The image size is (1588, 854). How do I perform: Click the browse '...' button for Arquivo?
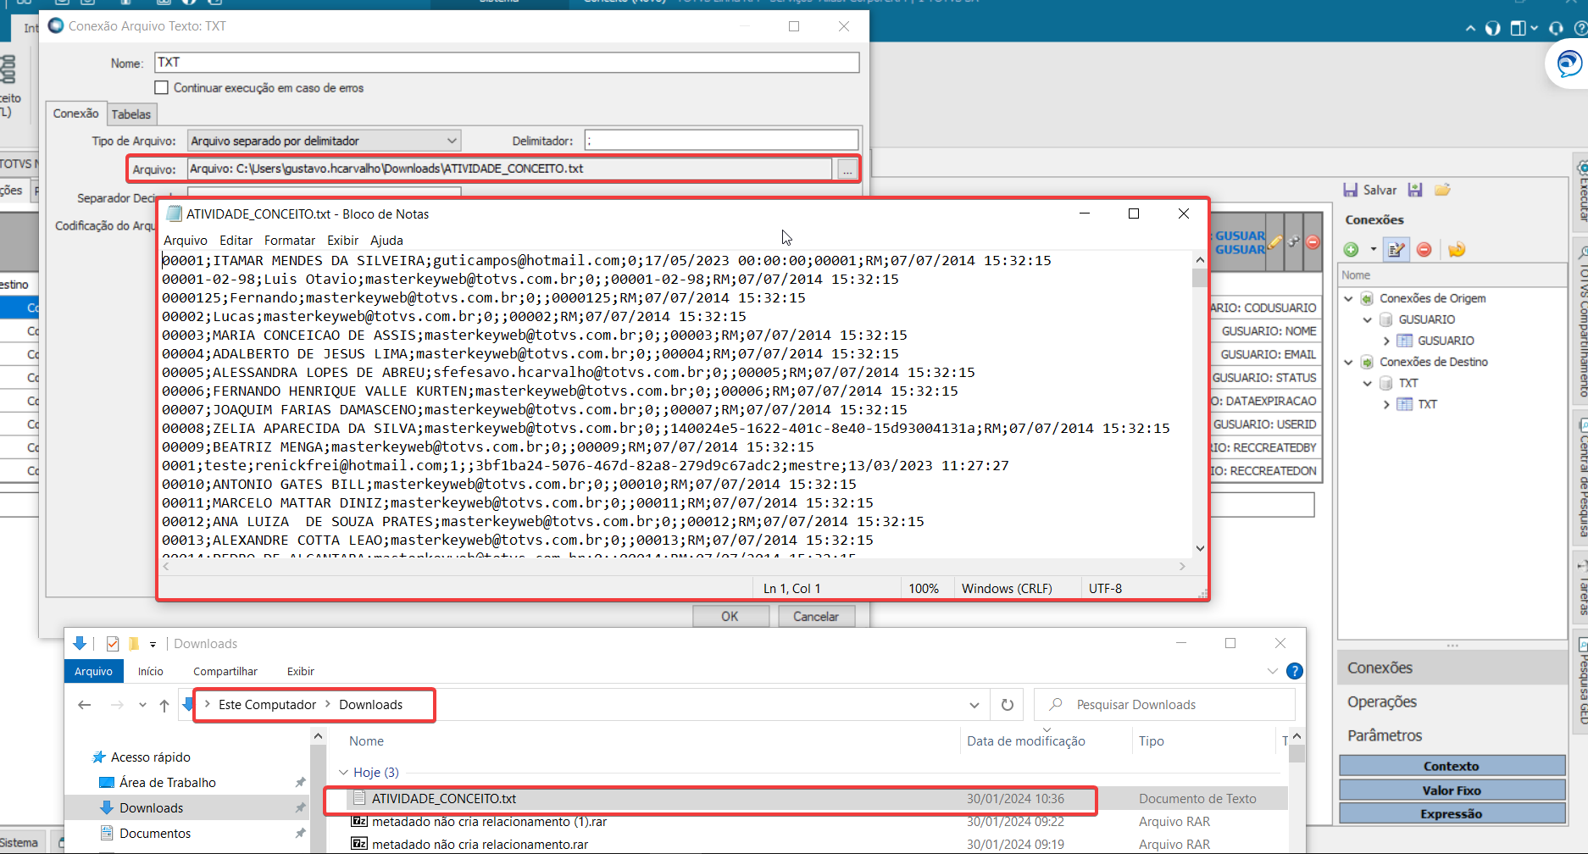click(847, 169)
